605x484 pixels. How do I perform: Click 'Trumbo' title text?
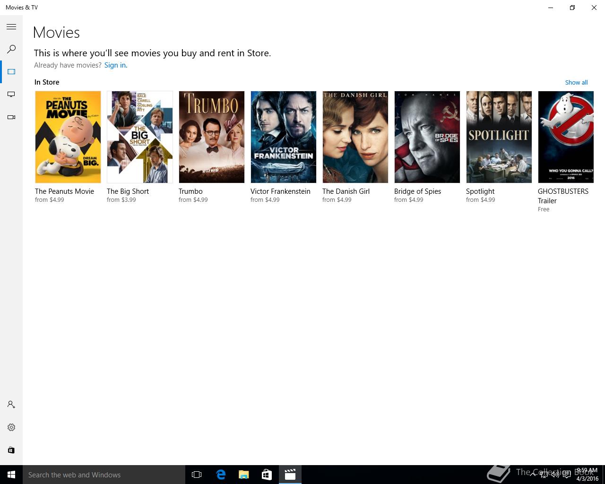(x=190, y=191)
